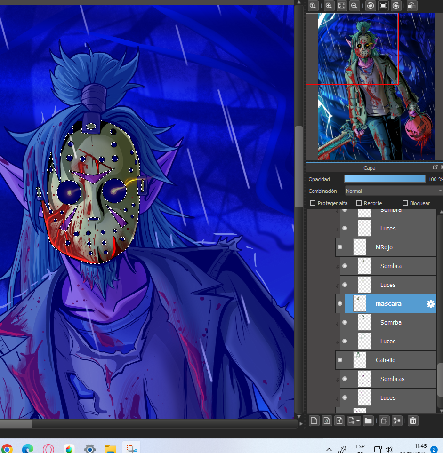Add a new 1-bit layer
The width and height of the screenshot is (443, 453).
pos(339,421)
